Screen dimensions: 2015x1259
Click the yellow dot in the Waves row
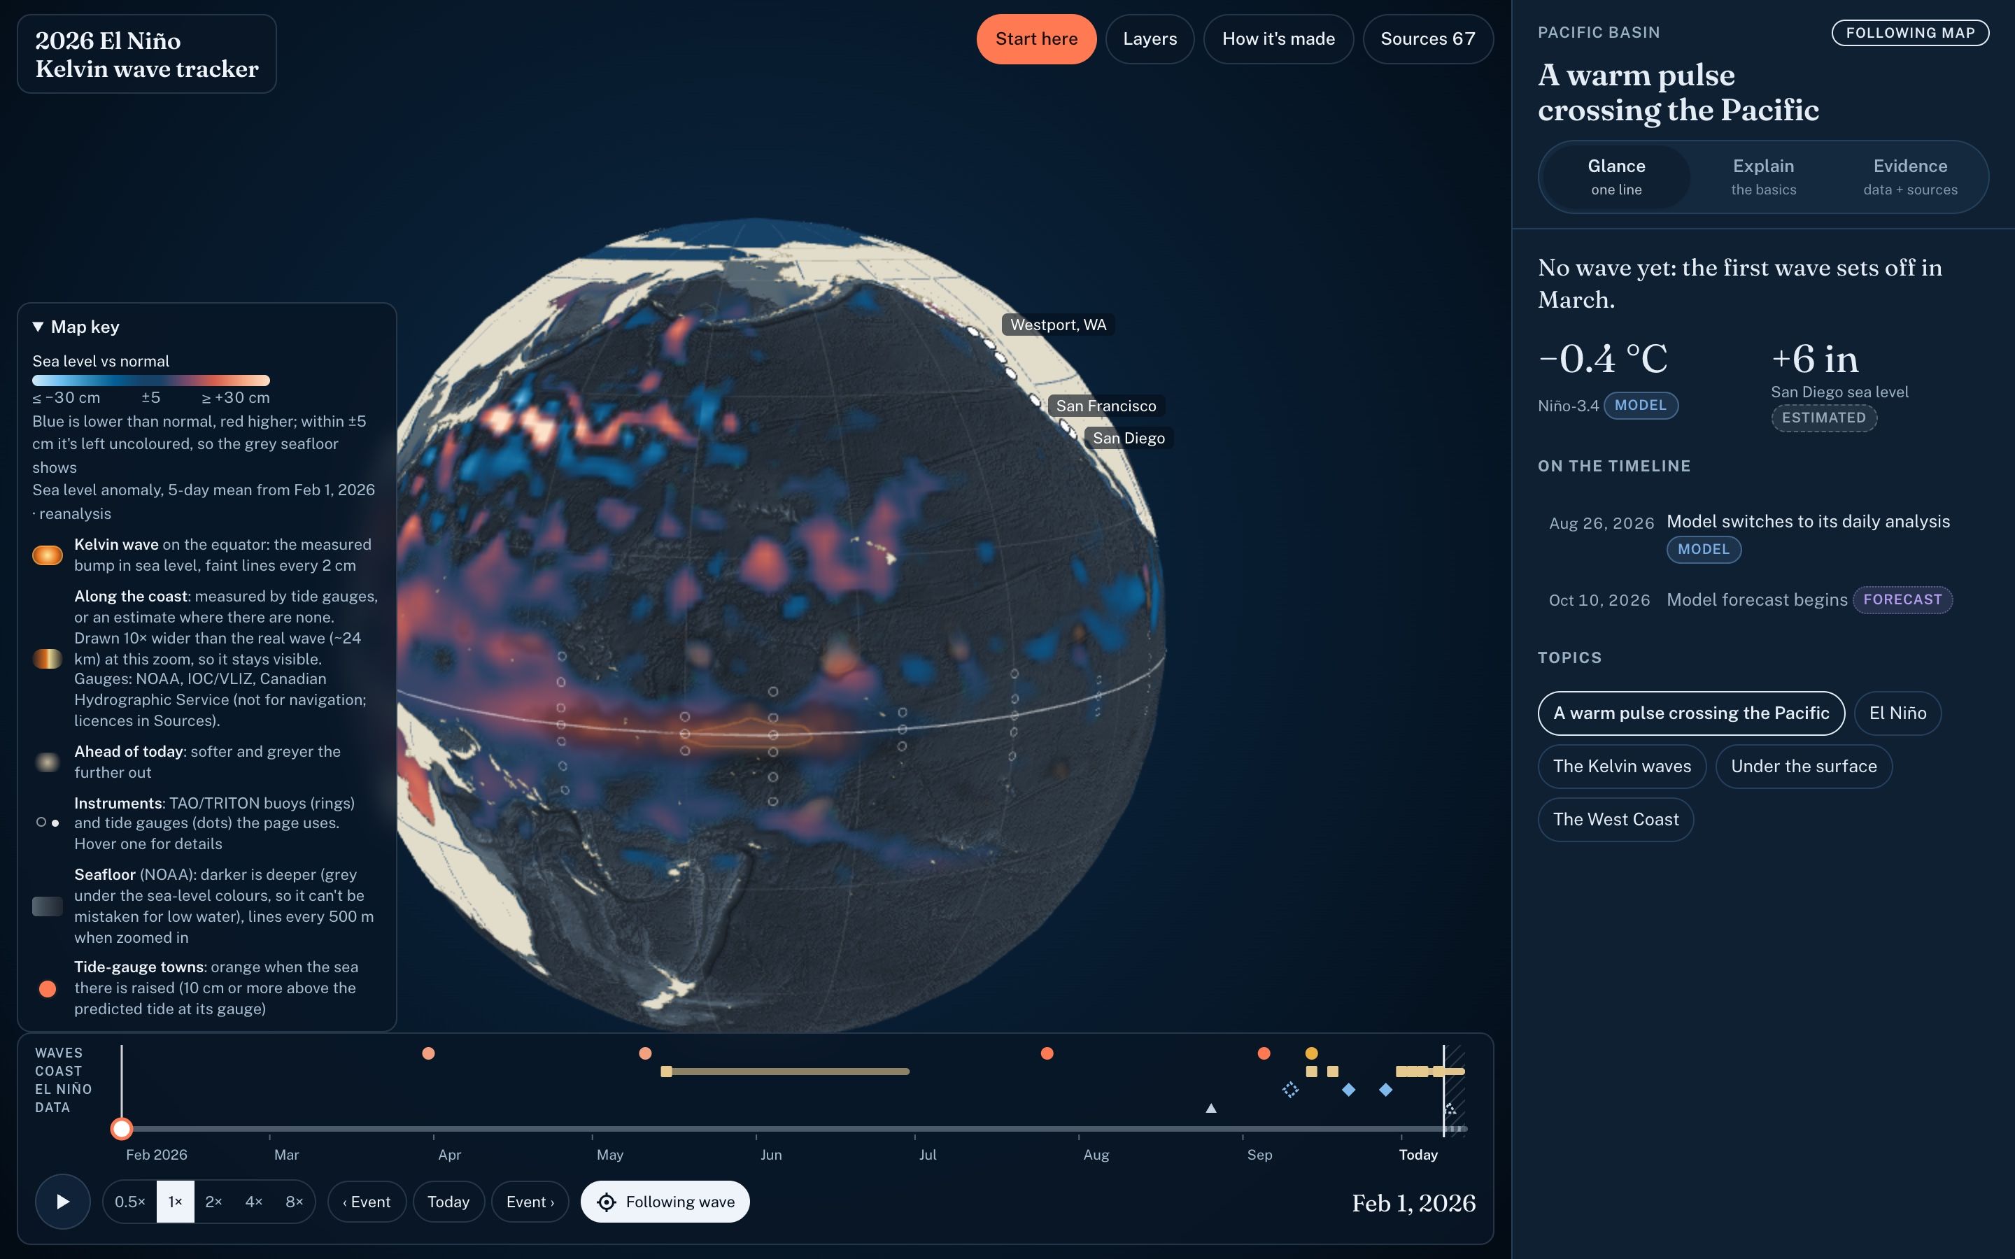(x=1311, y=1053)
